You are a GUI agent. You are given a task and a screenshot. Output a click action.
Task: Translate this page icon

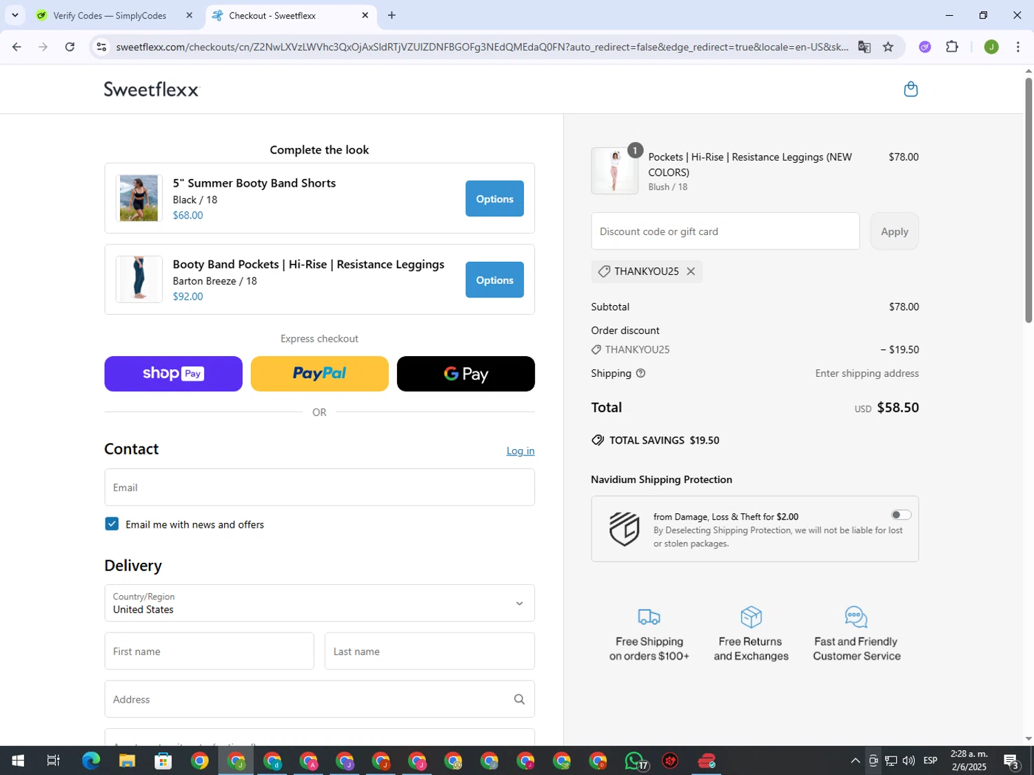(864, 47)
